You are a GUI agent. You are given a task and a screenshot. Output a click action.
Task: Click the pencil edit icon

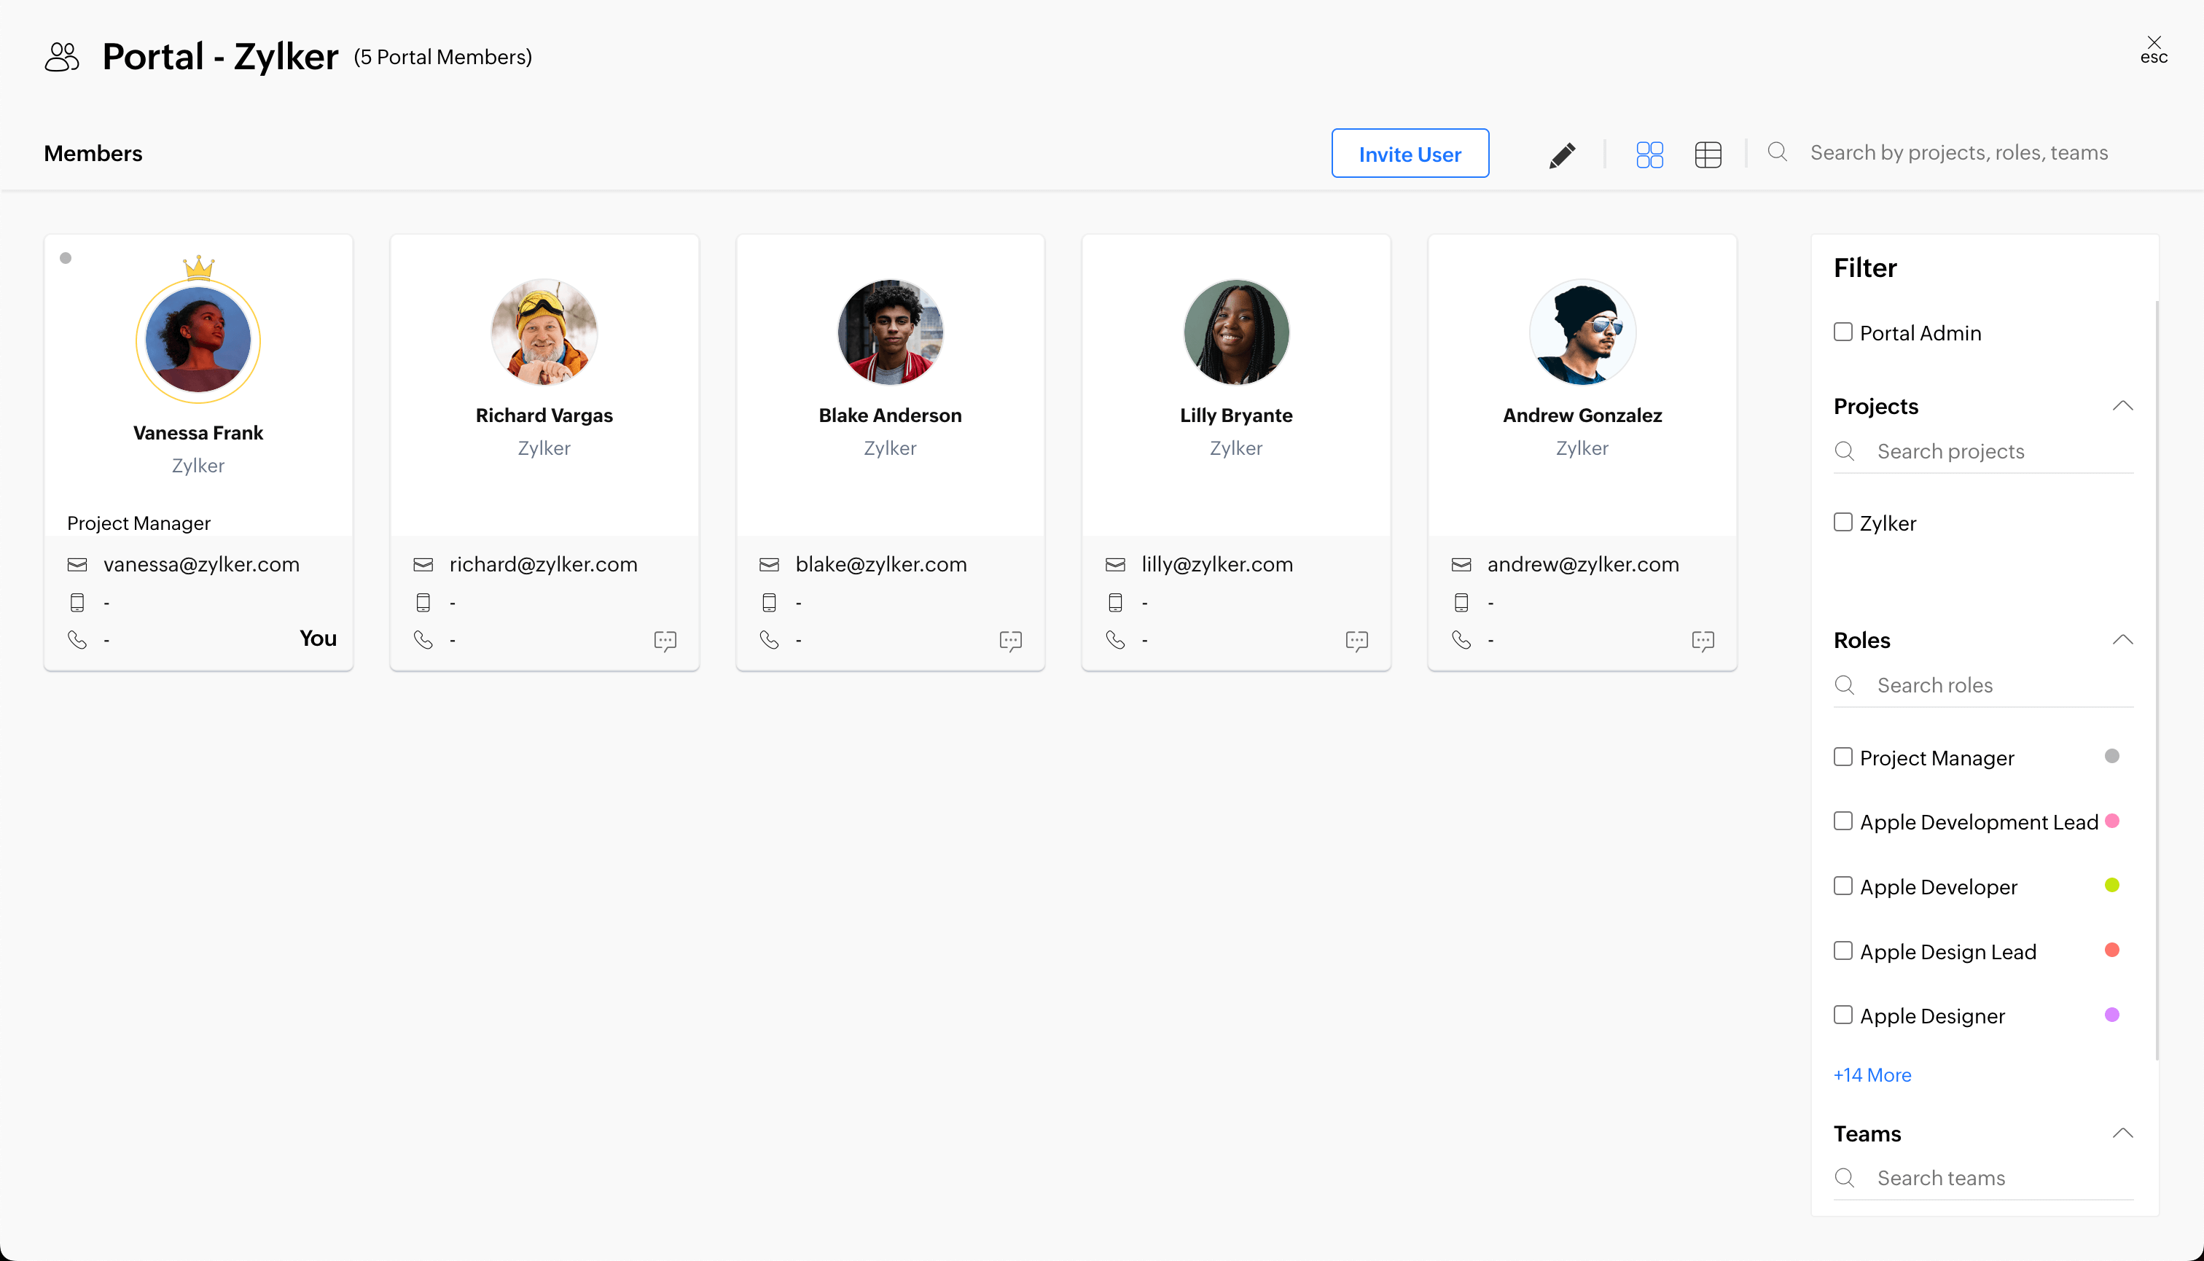1561,155
